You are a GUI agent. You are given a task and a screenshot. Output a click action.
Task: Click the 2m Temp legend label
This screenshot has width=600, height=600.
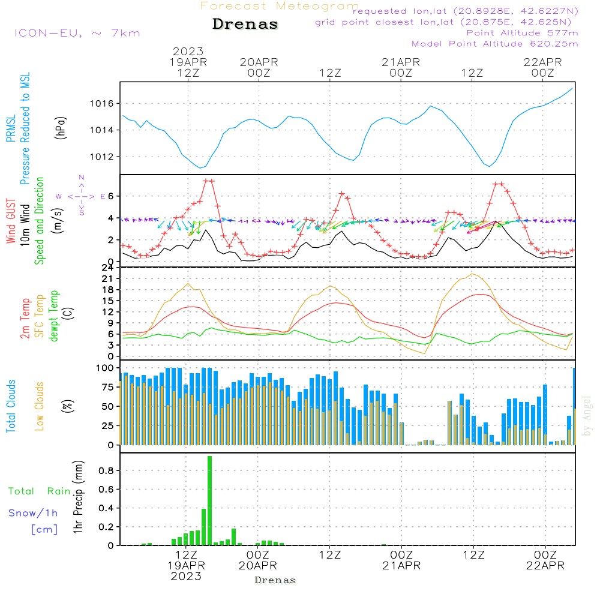pos(25,319)
